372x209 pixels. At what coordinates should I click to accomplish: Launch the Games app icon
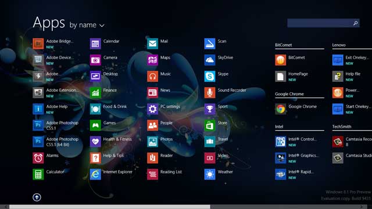95,125
